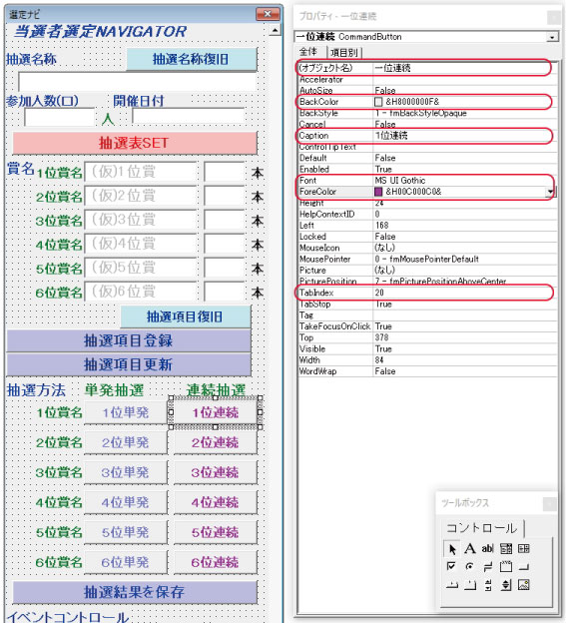
Task: Click the 抽選名称 text input box
Action: 138,82
